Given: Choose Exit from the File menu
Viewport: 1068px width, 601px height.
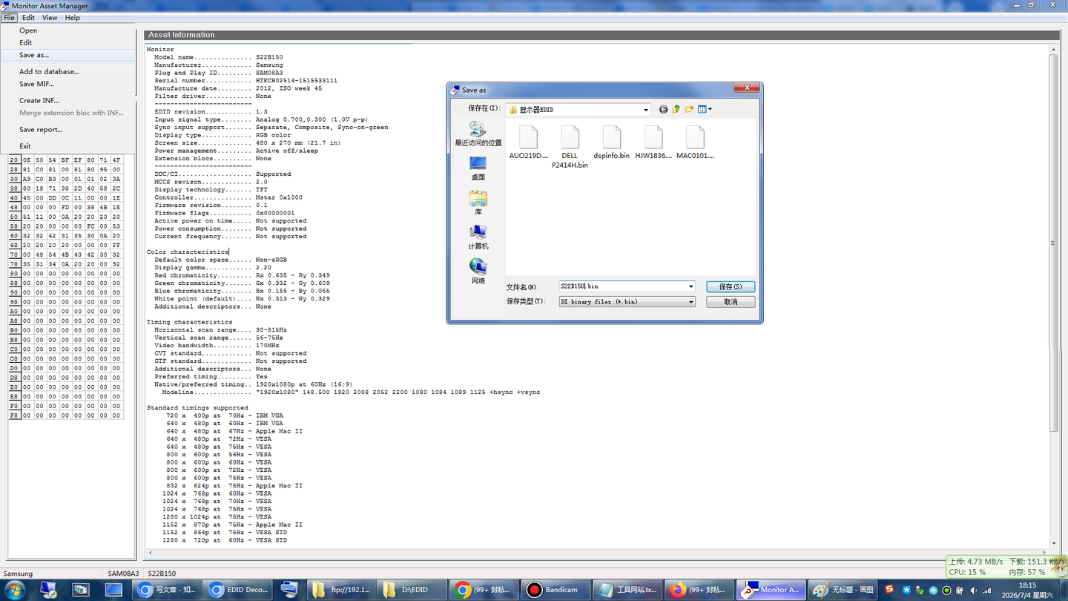Looking at the screenshot, I should [x=70, y=146].
